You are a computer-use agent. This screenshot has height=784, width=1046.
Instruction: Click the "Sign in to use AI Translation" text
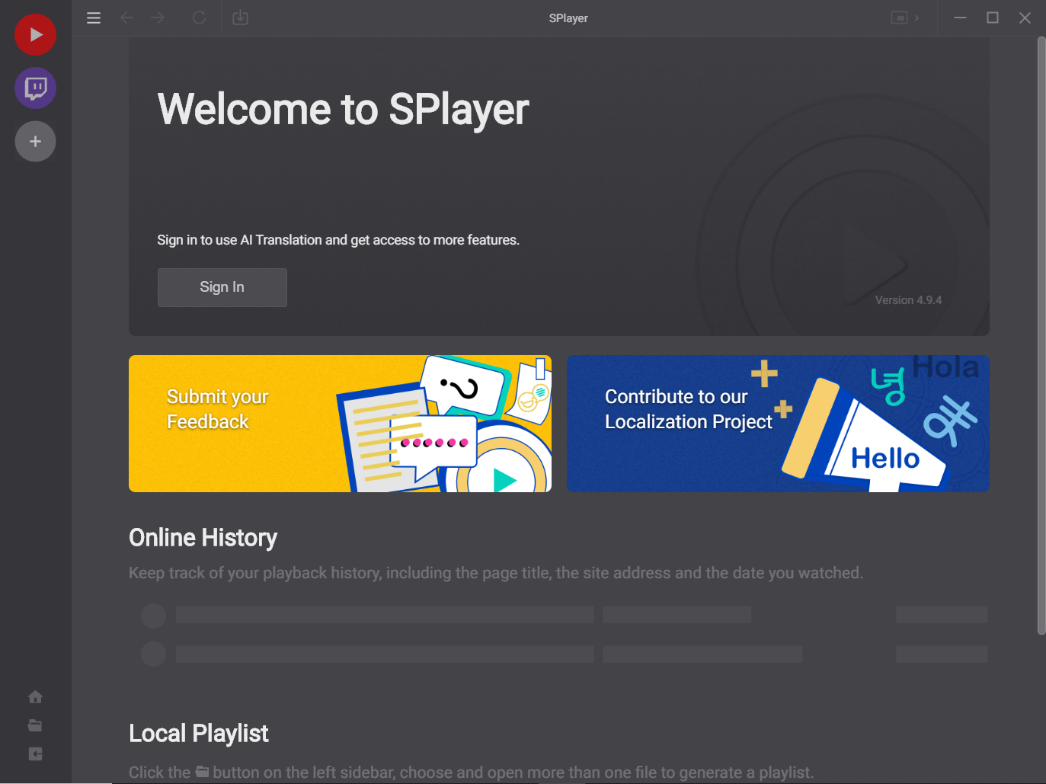338,240
